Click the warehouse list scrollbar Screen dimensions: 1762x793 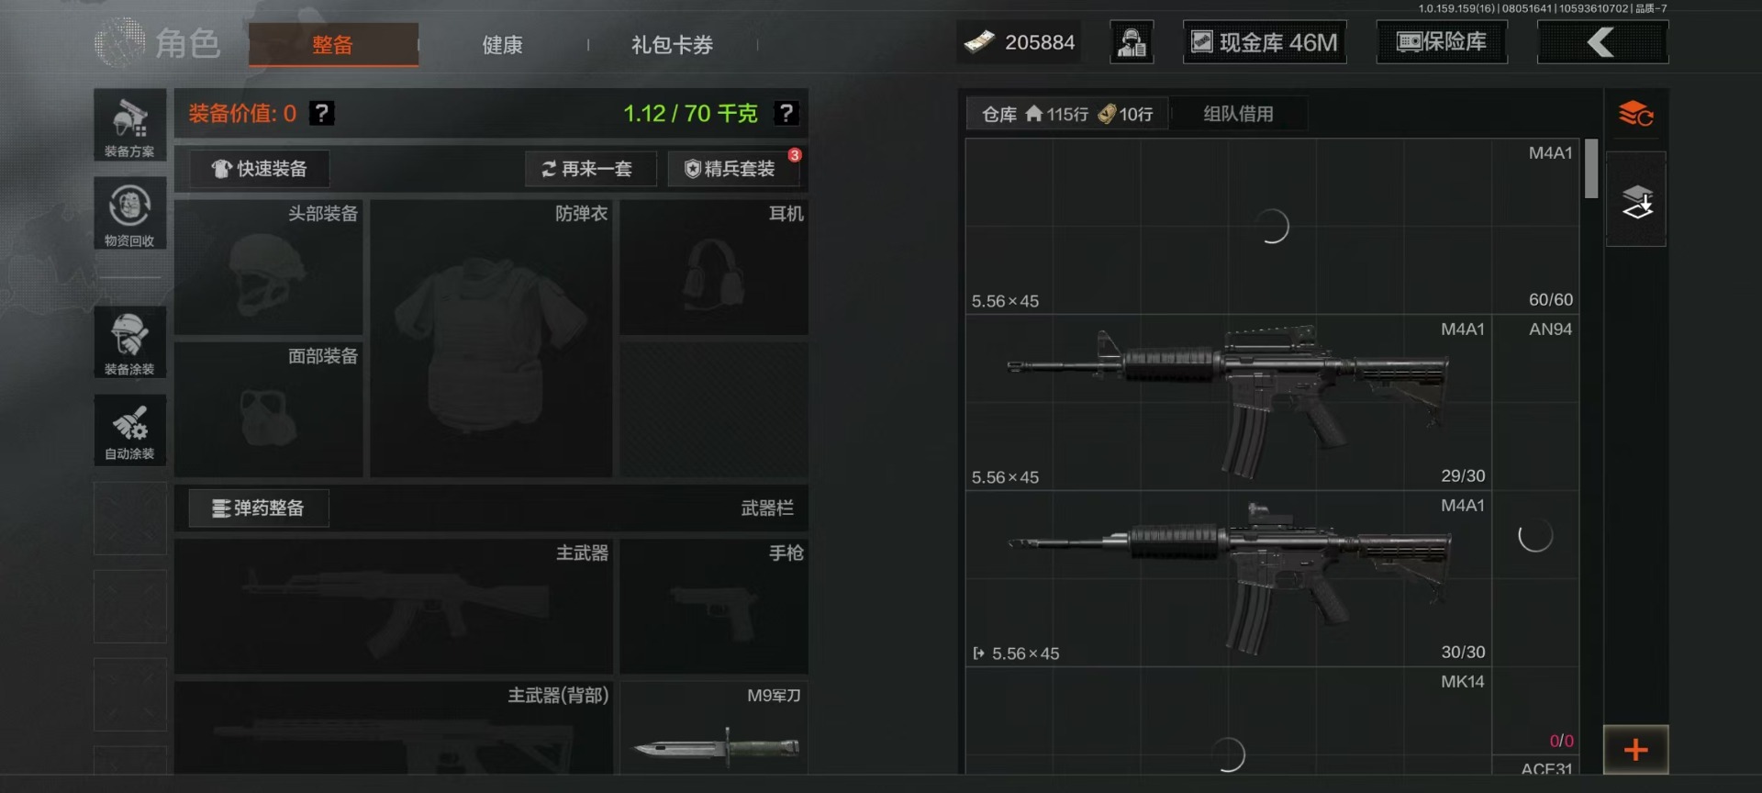click(x=1591, y=169)
